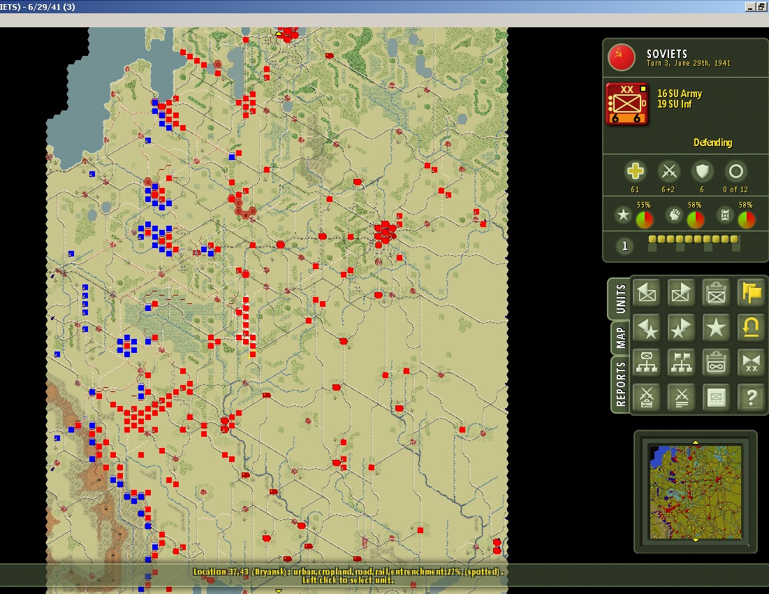Click the '61' health value
The height and width of the screenshot is (594, 769).
click(635, 189)
